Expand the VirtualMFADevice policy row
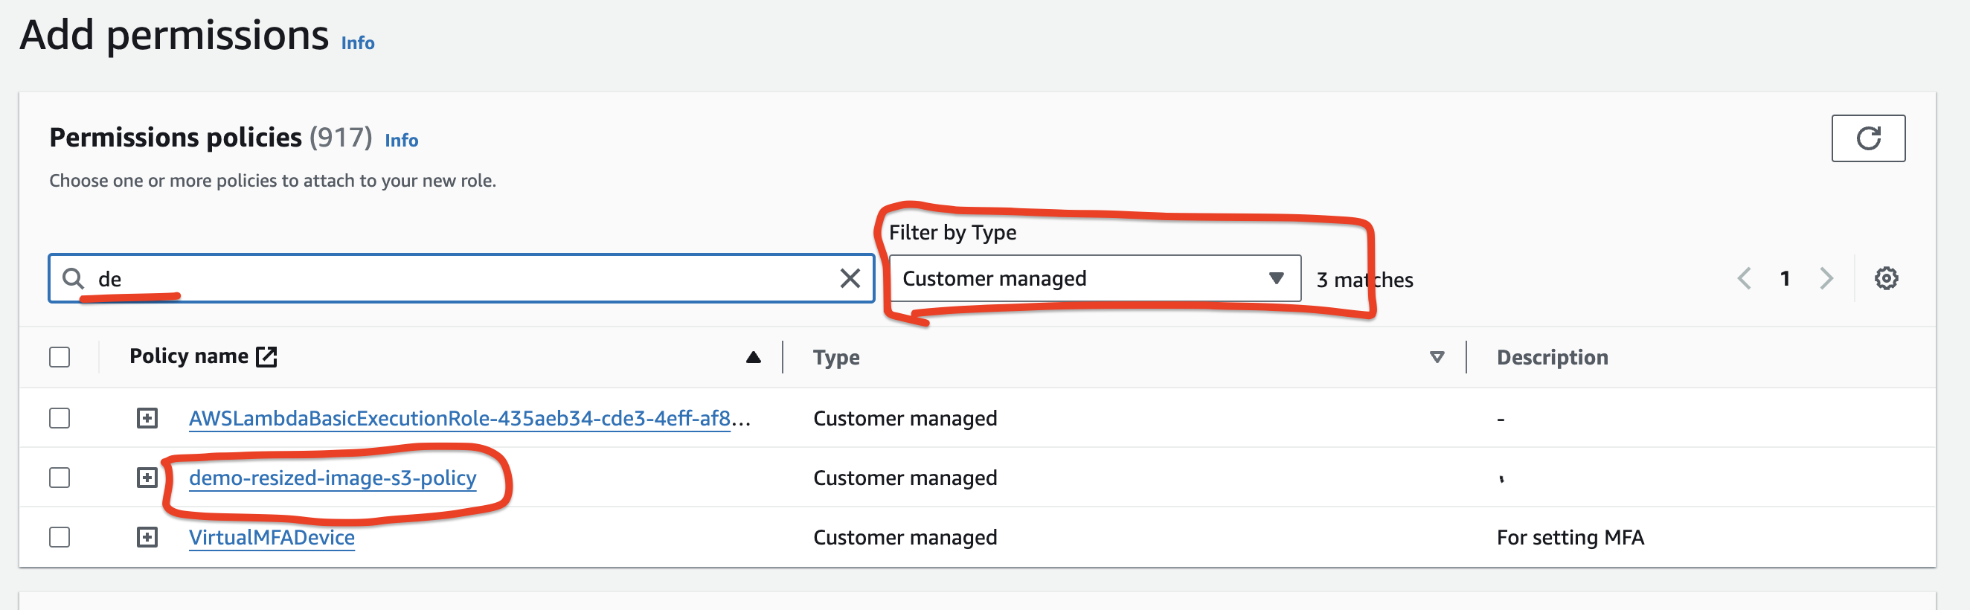The image size is (1970, 610). coord(147,537)
